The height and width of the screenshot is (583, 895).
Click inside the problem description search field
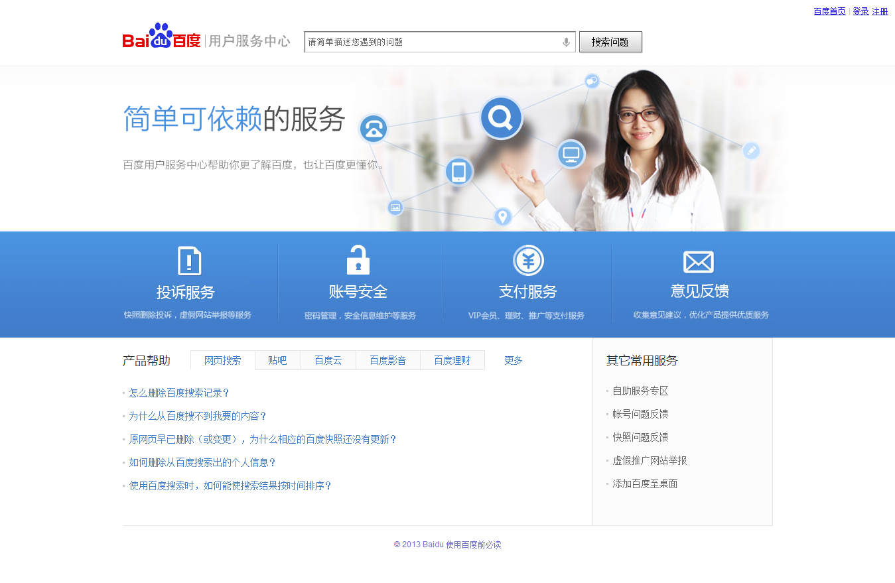[x=431, y=42]
